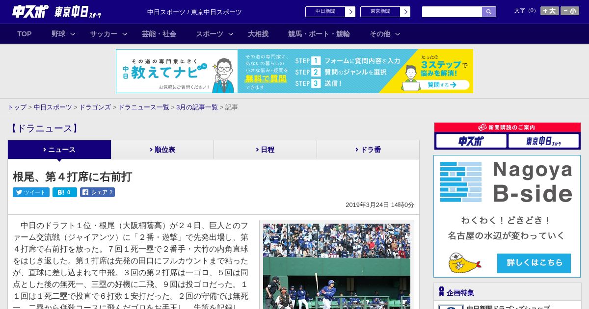Go to 中日スポーツ breadcrumb link
Viewport: 589px width, 309px height.
point(53,107)
